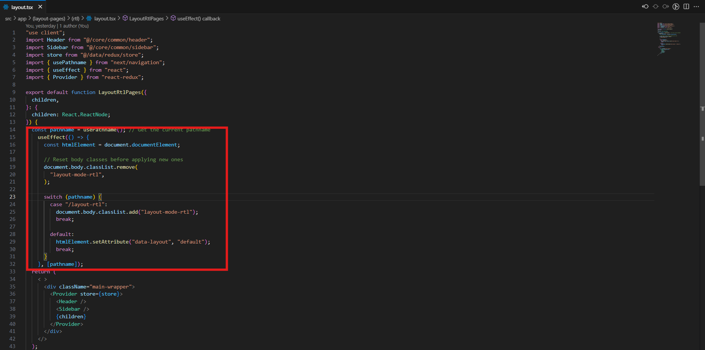Screen dimensions: 705x350
Task: Open the 'You, yesterday' blame code lens
Action: [40, 26]
